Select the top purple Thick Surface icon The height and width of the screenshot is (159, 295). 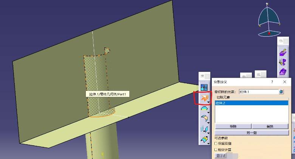pyautogui.click(x=283, y=52)
